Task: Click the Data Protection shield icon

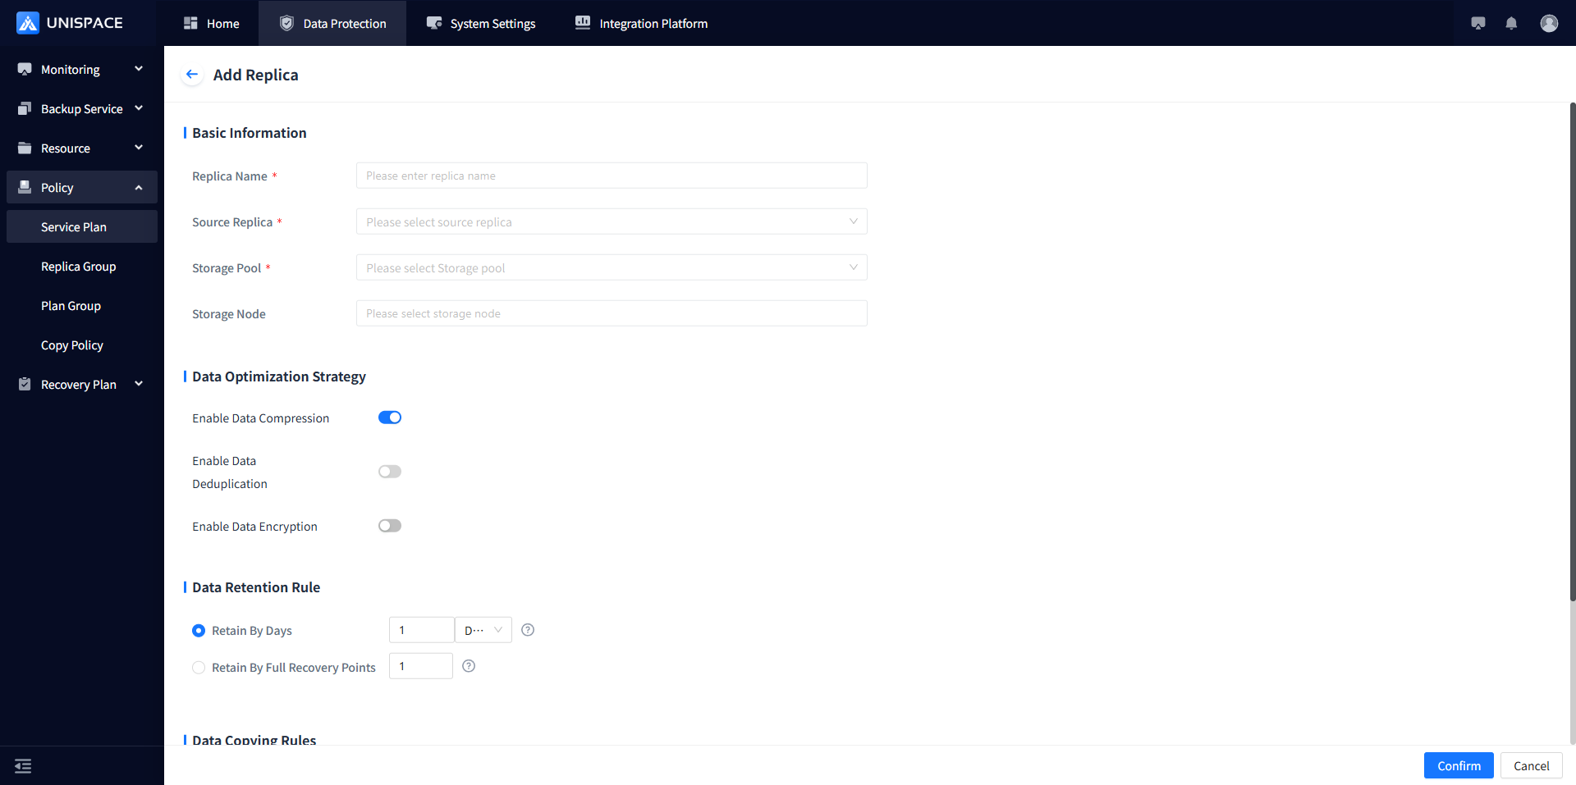Action: click(286, 23)
